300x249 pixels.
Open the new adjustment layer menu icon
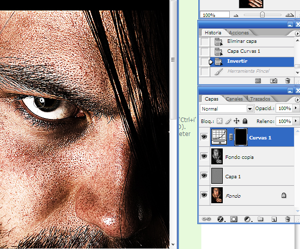(x=247, y=219)
